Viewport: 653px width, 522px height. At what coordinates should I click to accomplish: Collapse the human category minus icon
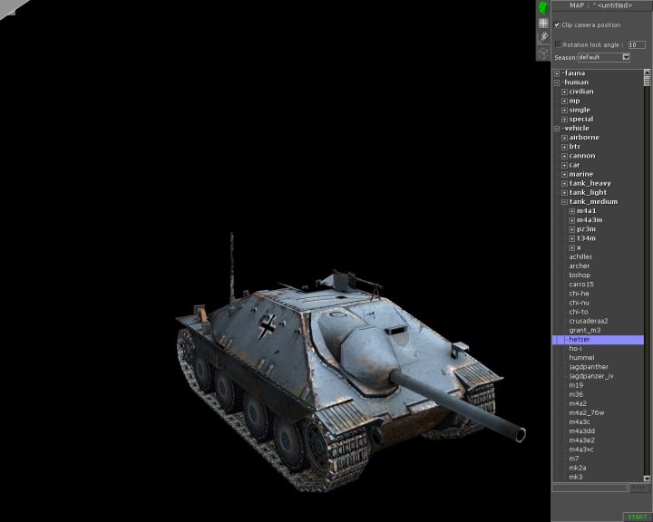[x=557, y=82]
